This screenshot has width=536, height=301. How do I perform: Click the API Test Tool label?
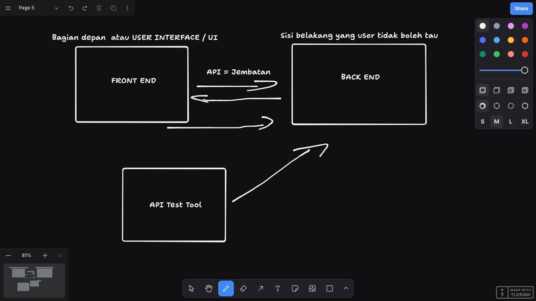coord(175,205)
